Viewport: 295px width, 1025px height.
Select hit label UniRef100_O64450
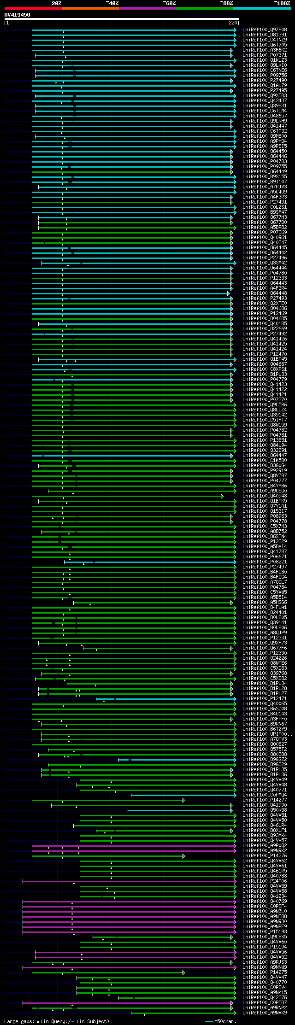coord(265,152)
